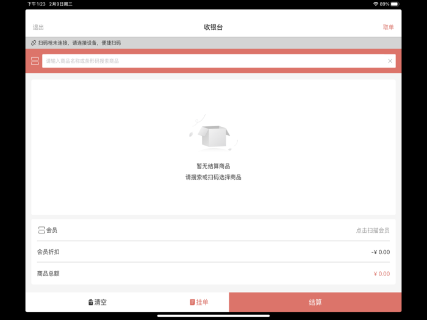This screenshot has height=320, width=427.
Task: Tap the member discount value -¥ 0.00
Action: [381, 252]
